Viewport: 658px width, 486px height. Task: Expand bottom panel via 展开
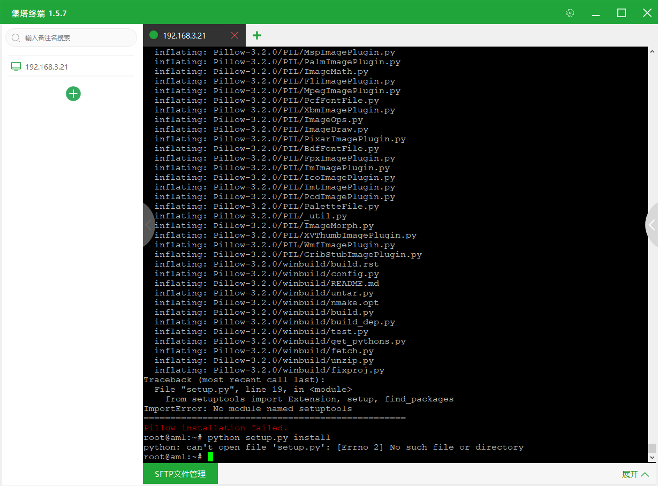636,474
